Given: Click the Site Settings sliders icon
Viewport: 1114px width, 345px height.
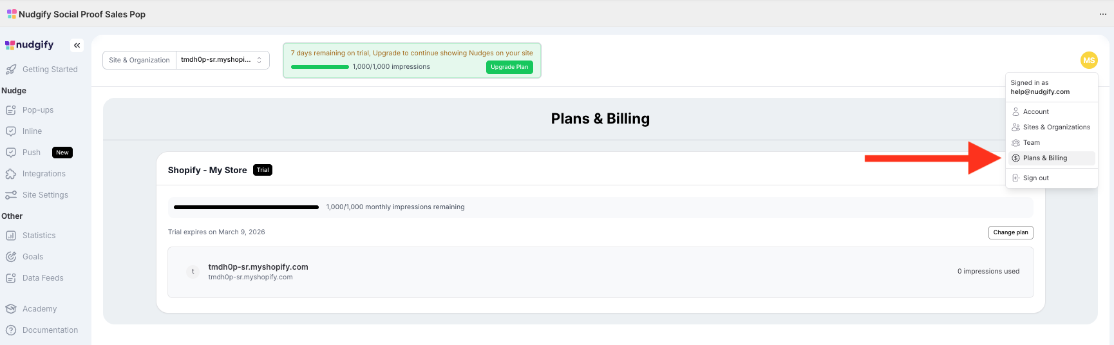Looking at the screenshot, I should tap(11, 195).
